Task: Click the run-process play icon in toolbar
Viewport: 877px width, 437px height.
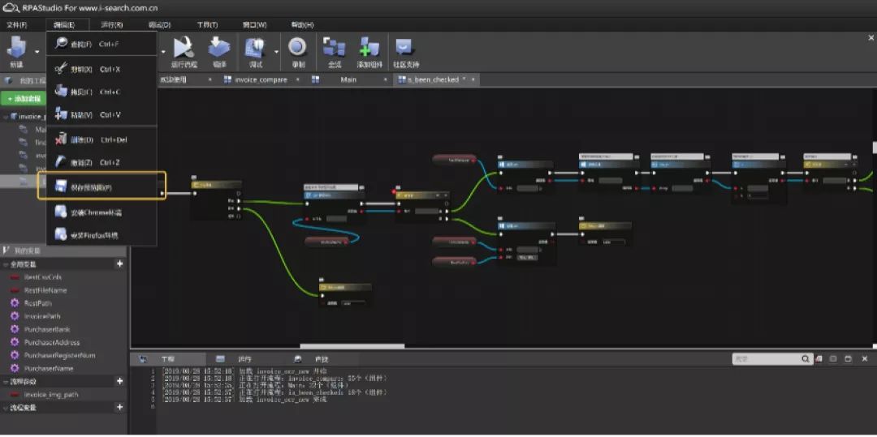Action: (184, 48)
